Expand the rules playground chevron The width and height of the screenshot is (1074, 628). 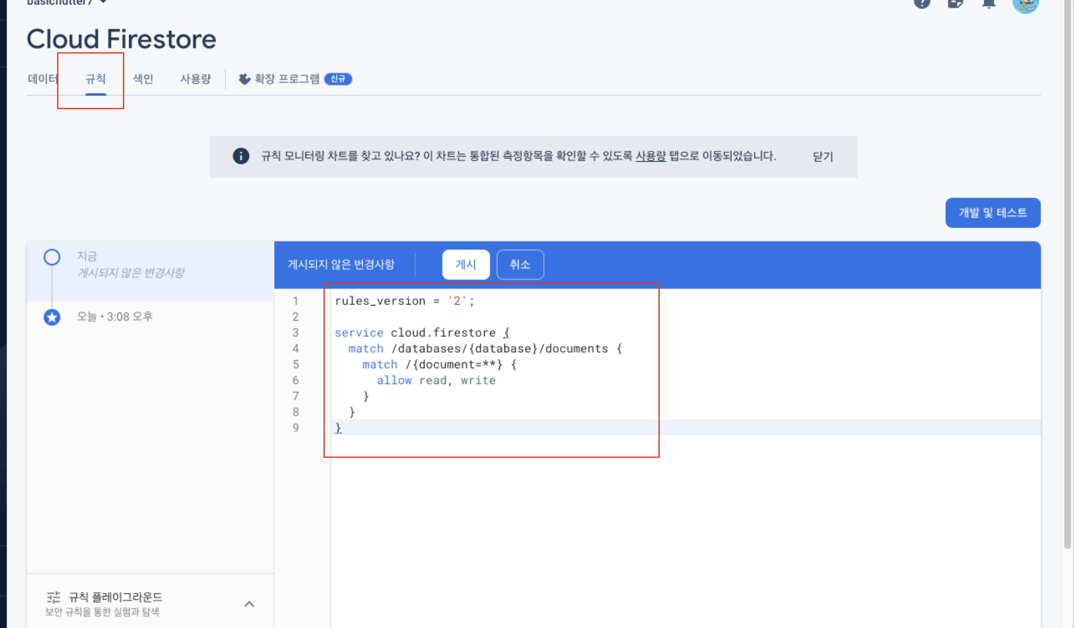[249, 604]
